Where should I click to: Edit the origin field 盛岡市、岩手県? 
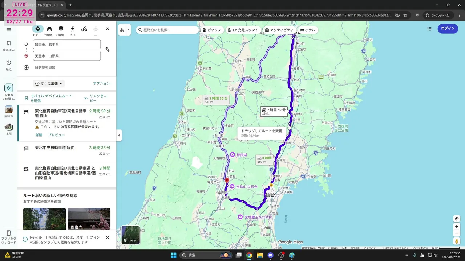pyautogui.click(x=67, y=44)
